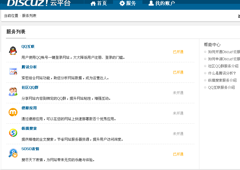The width and height of the screenshot is (240, 170).
Task: Click the QQ penguin icon for QQ互联
Action: pyautogui.click(x=13, y=51)
